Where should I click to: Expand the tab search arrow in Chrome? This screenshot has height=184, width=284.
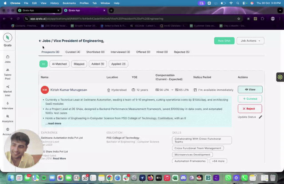tap(280, 10)
